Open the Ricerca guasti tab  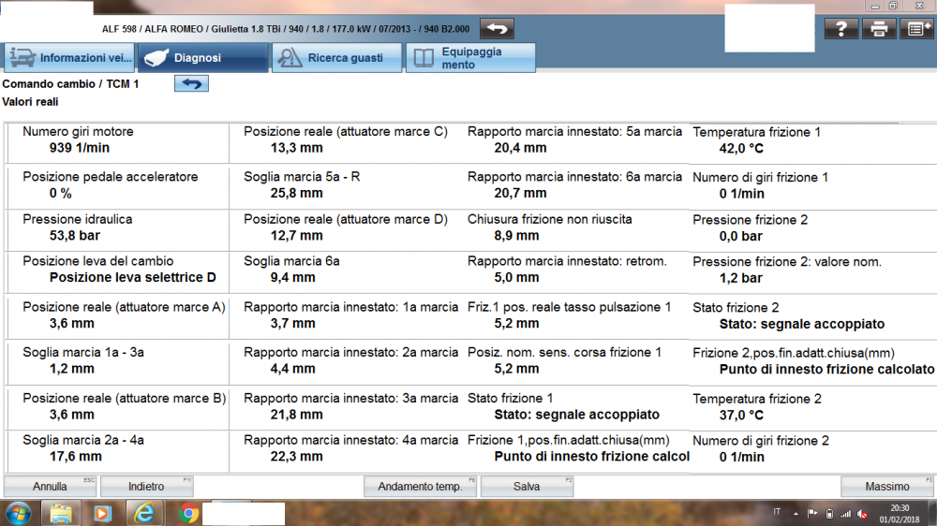[x=336, y=58]
